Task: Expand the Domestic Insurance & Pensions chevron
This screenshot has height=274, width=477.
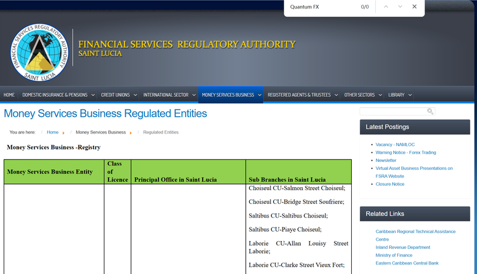Action: 93,95
